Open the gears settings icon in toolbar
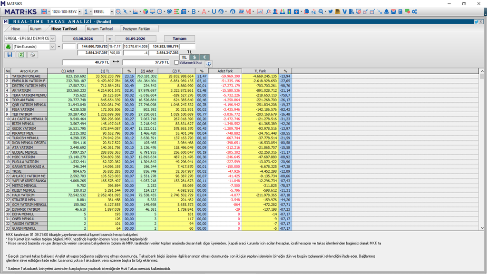487x274 pixels. 414,11
